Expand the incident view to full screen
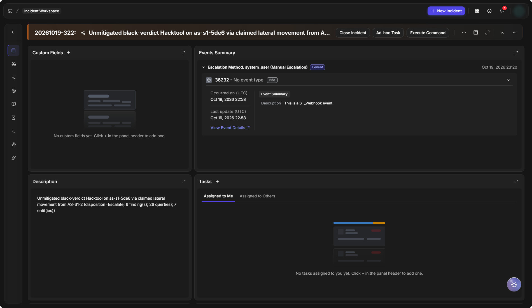Image resolution: width=532 pixels, height=308 pixels. click(x=487, y=32)
